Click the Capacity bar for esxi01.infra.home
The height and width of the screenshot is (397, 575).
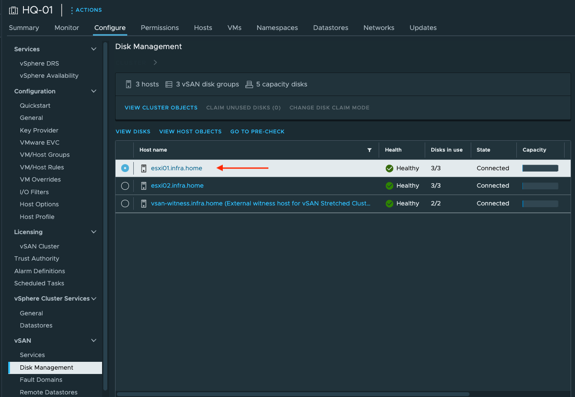(540, 168)
